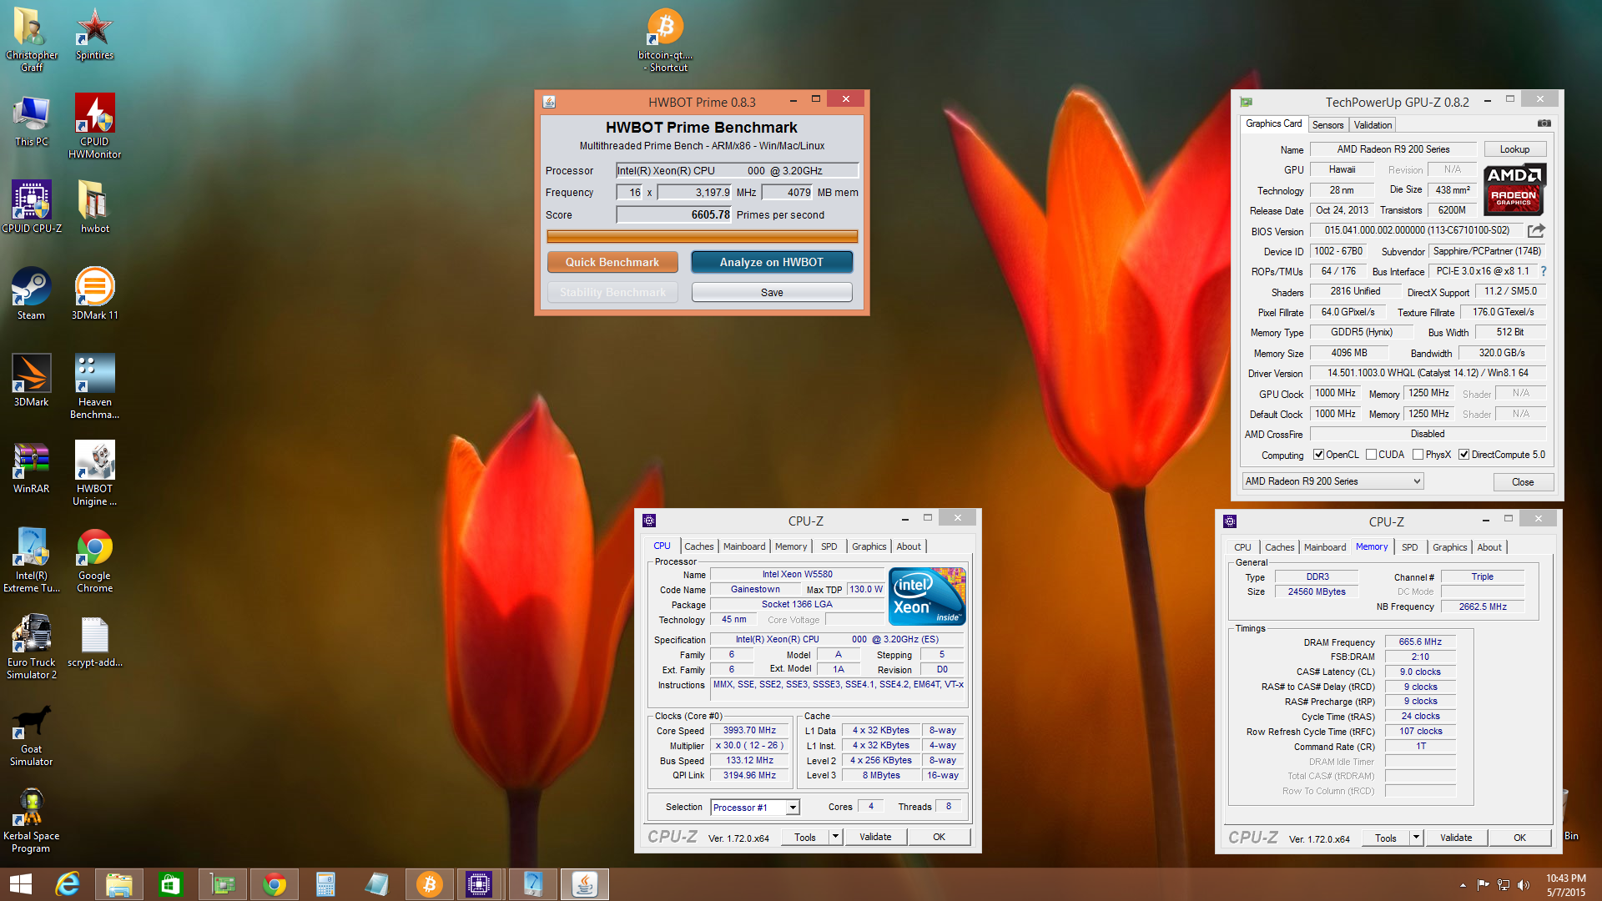Click the GPU-Z BIOS export share icon
Image resolution: width=1602 pixels, height=901 pixels.
[1536, 230]
